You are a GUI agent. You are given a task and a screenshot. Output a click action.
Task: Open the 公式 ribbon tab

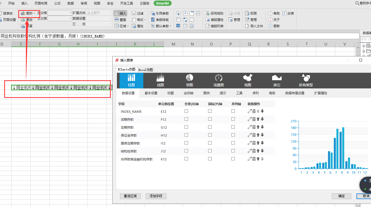57,3
